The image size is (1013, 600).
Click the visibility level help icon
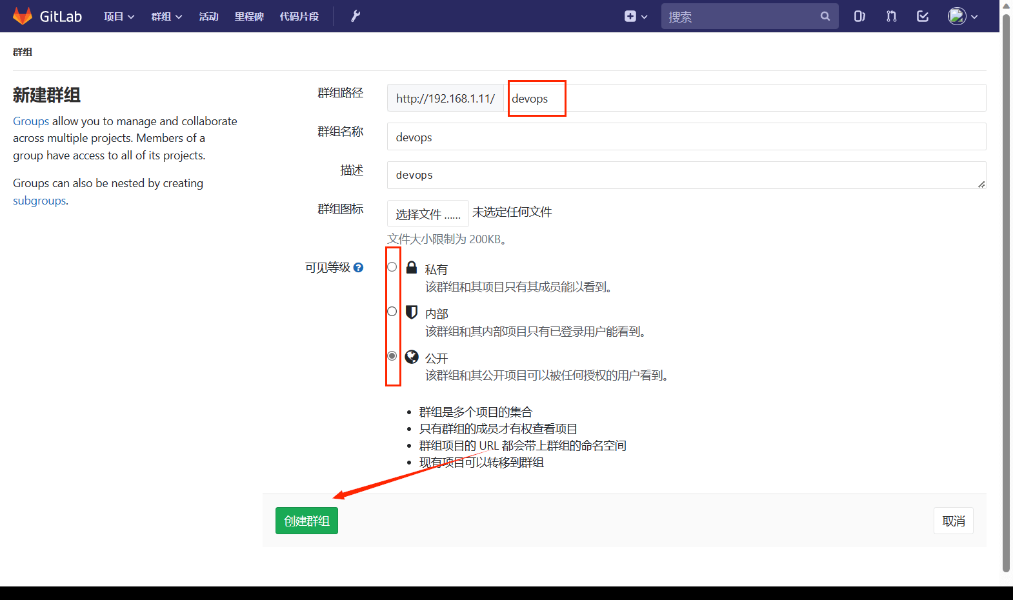pyautogui.click(x=358, y=267)
